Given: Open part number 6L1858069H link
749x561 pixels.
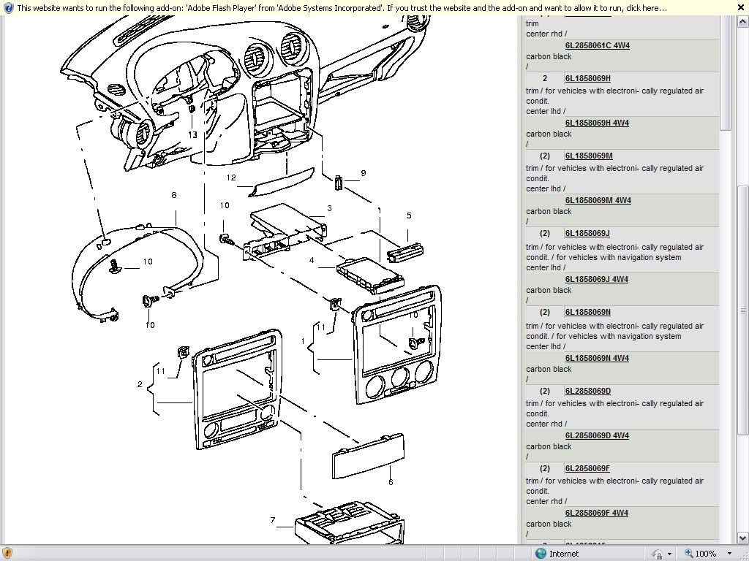Looking at the screenshot, I should 587,78.
